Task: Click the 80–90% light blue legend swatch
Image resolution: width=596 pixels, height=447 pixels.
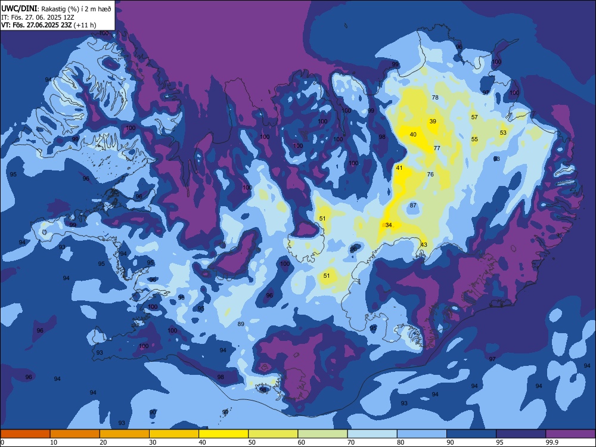Action: [x=422, y=434]
